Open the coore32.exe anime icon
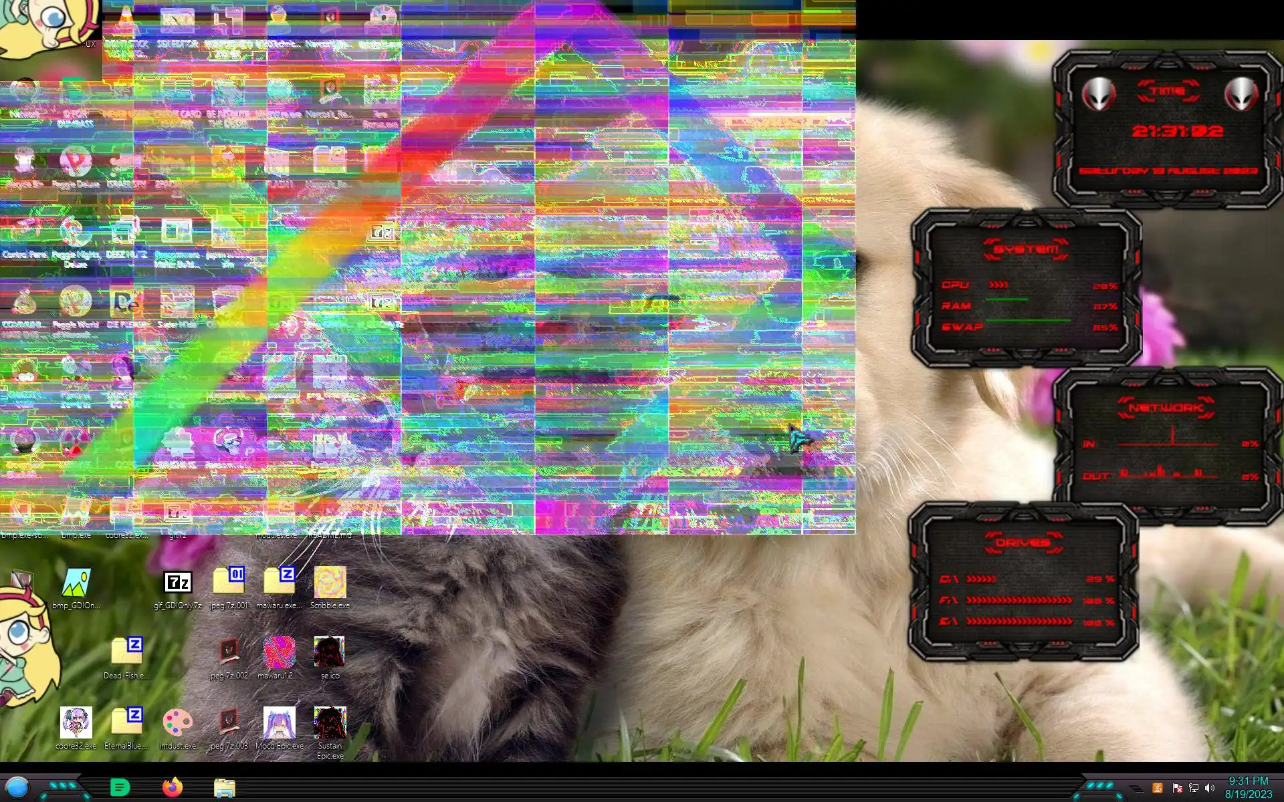The width and height of the screenshot is (1284, 802). pos(76,723)
